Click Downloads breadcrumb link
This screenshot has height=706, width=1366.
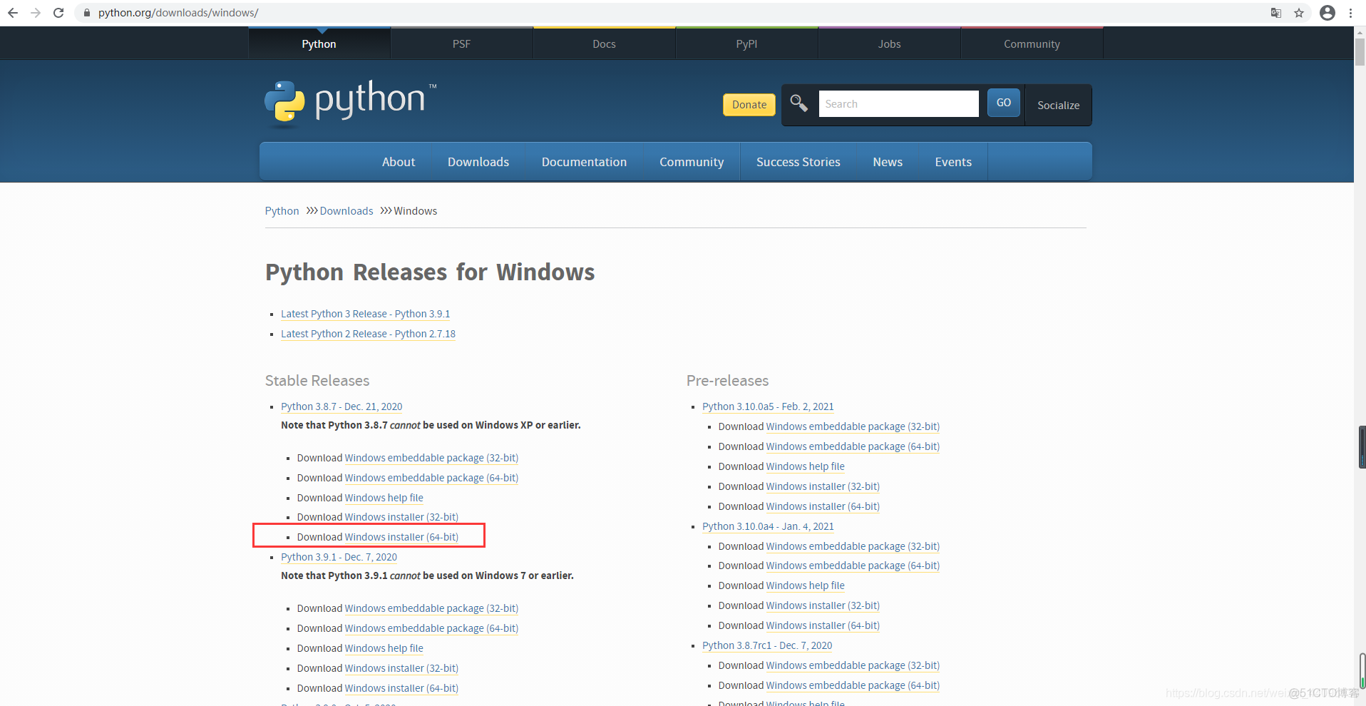coord(346,211)
